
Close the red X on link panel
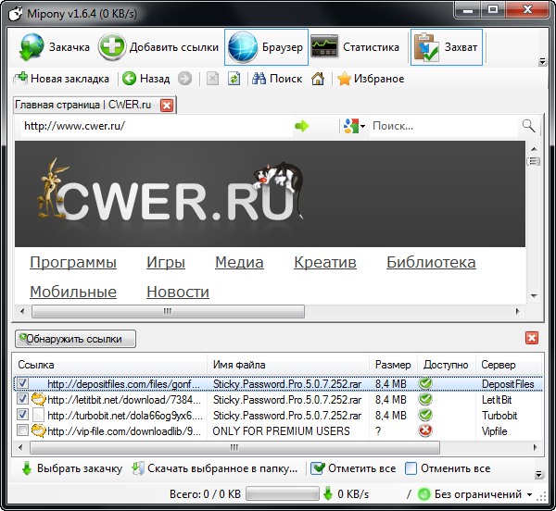(x=531, y=339)
